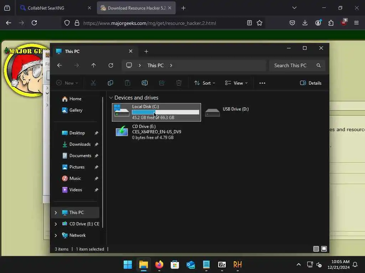The height and width of the screenshot is (273, 365).
Task: Open a new browser tab
Action: (184, 8)
